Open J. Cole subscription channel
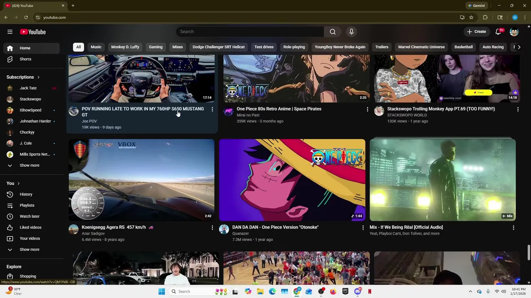 coord(32,143)
